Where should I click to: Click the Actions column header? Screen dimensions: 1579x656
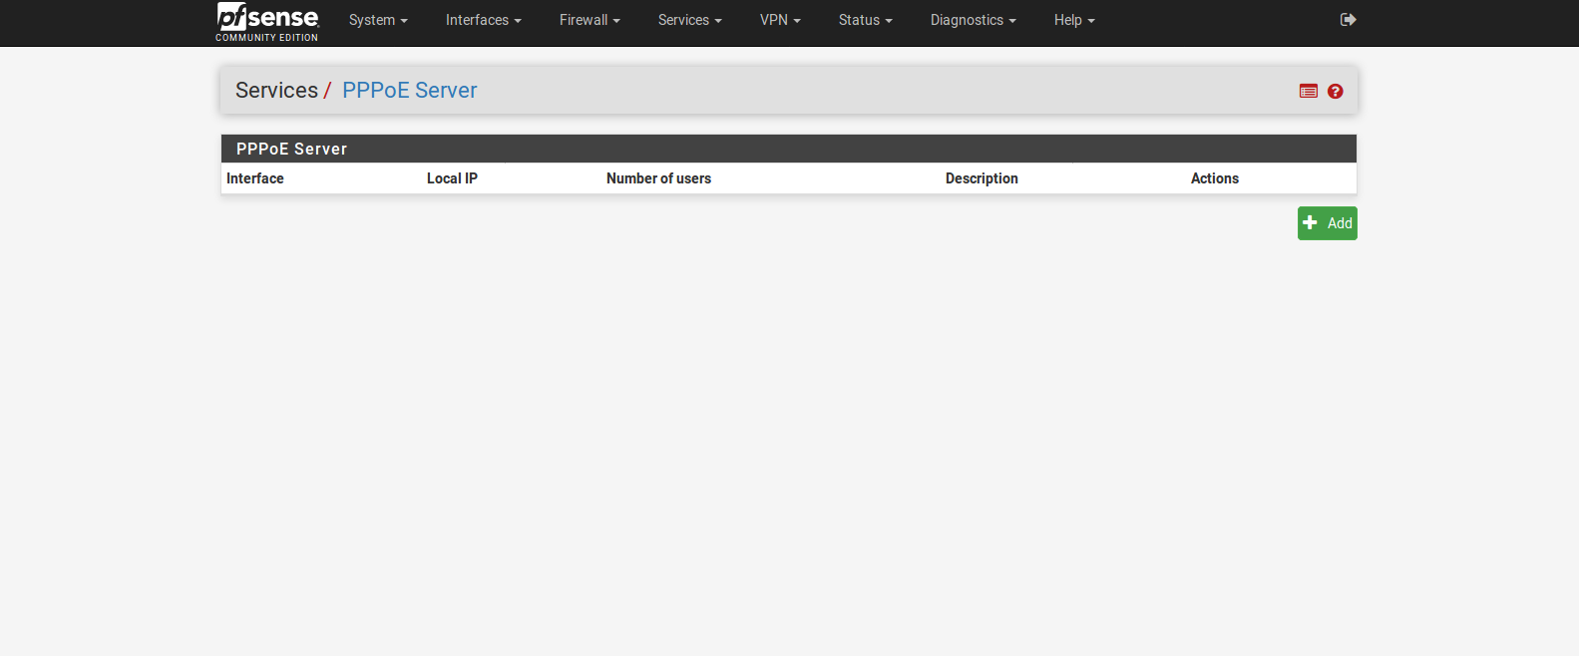[x=1214, y=178]
